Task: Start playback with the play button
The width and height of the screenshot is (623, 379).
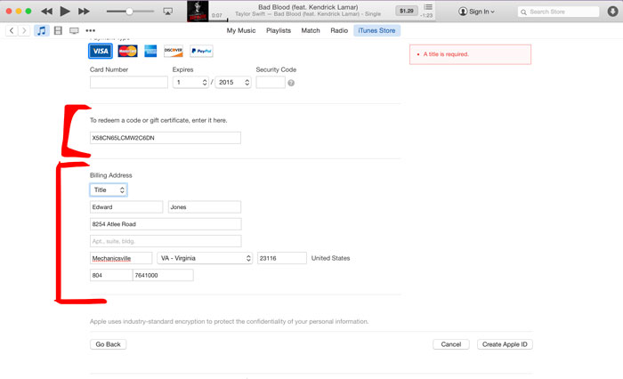Action: point(65,12)
